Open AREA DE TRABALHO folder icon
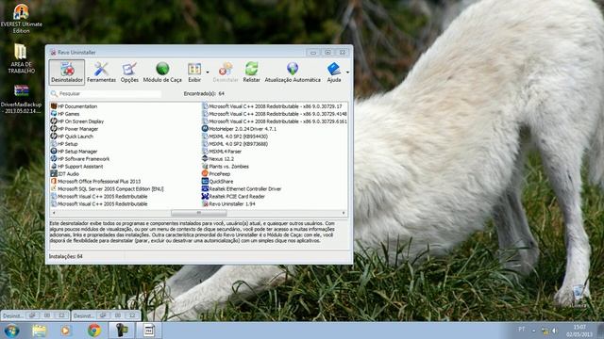 click(x=21, y=58)
